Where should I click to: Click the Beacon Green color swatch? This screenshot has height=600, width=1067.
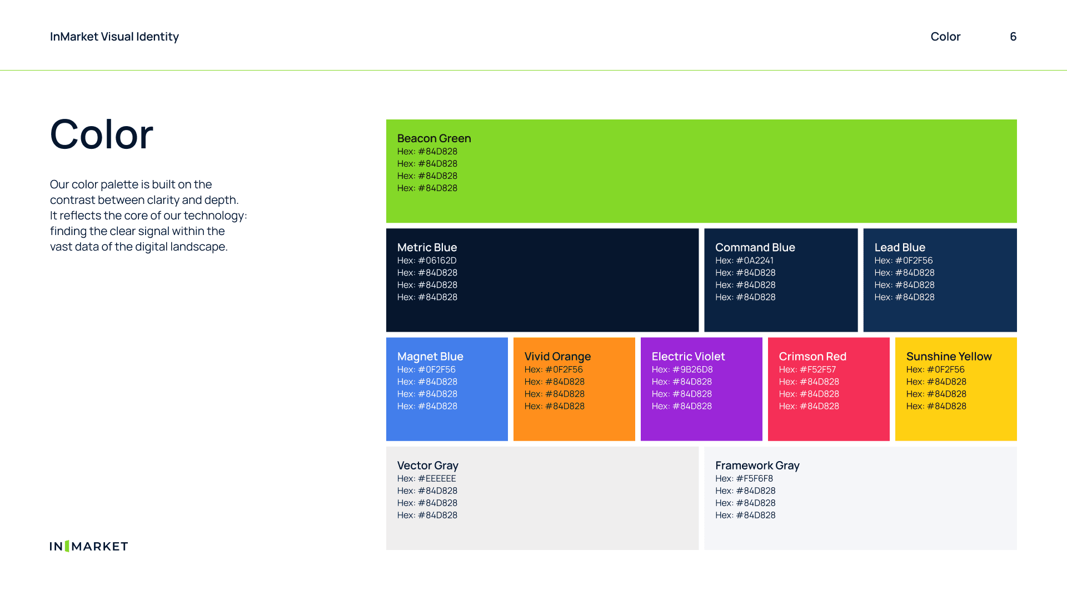point(701,171)
